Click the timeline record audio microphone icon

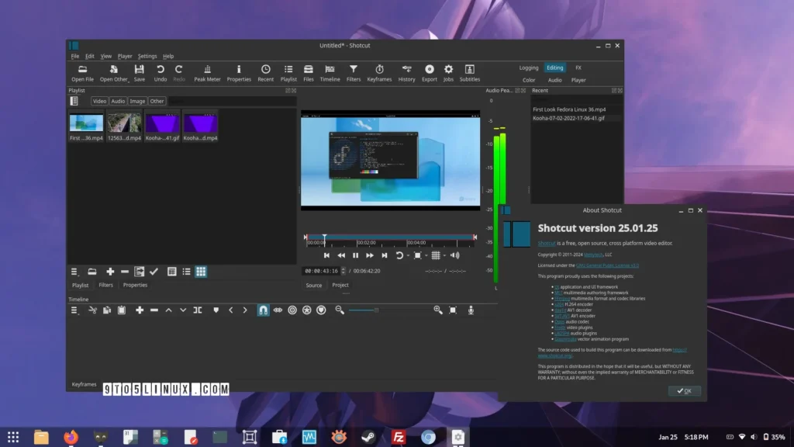471,310
